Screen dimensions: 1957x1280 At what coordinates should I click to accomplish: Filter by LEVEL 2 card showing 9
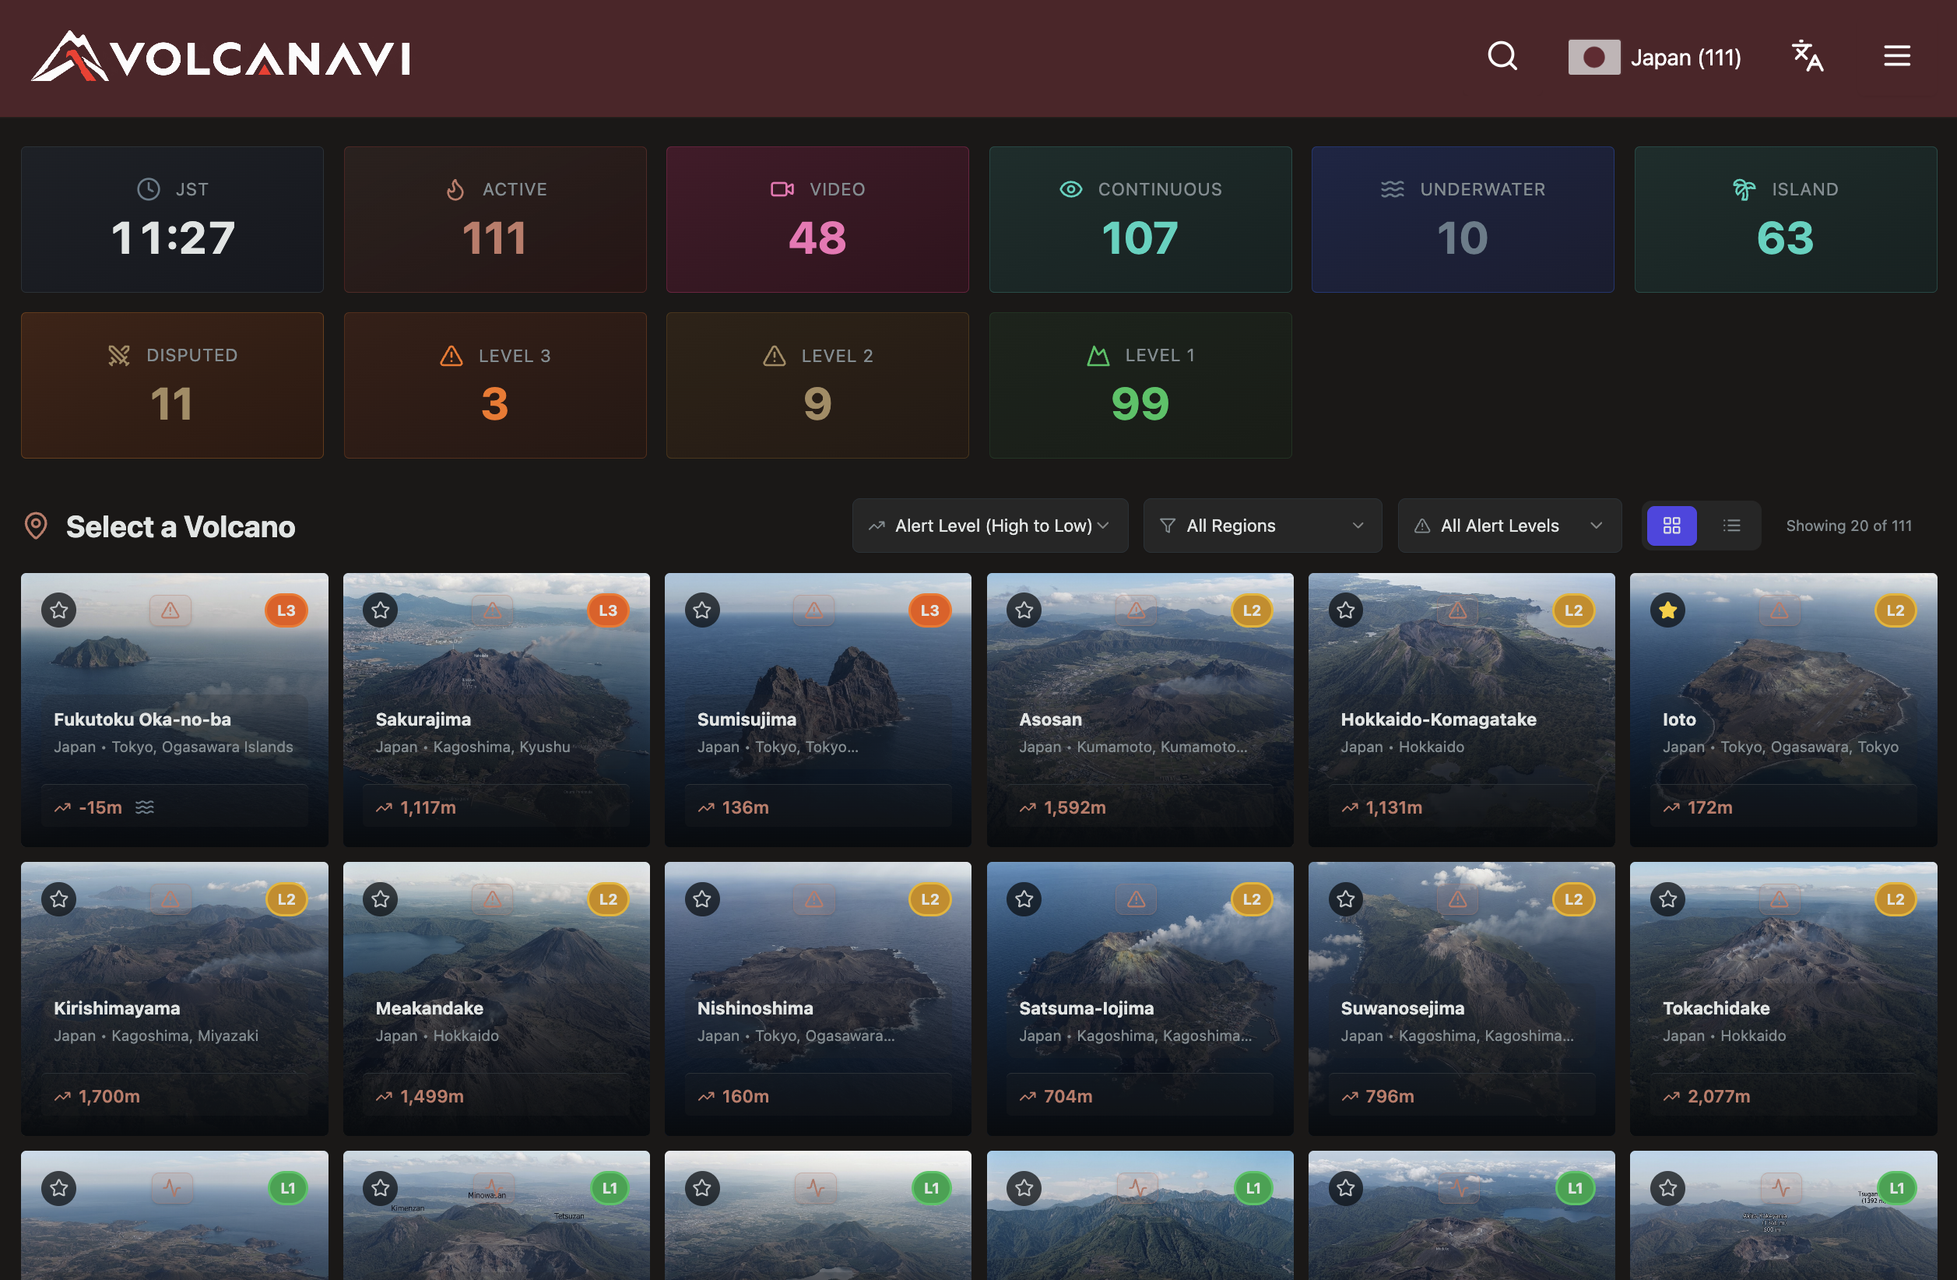tap(817, 385)
